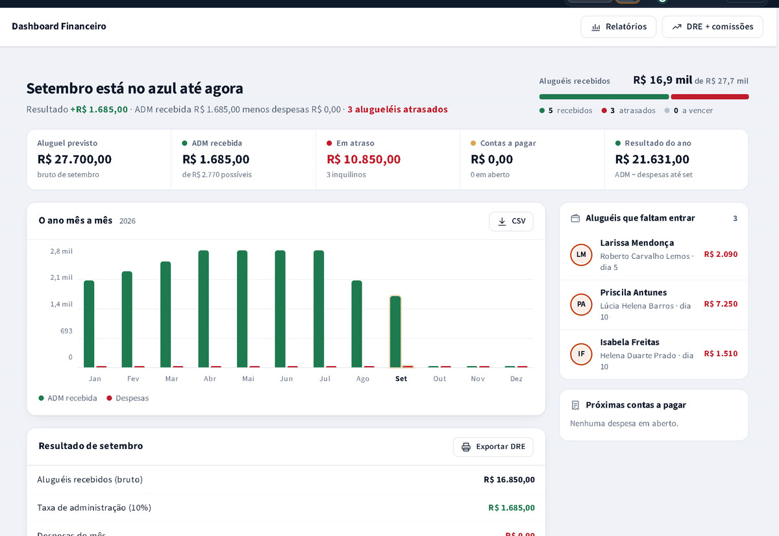
Task: Select the green Fev bar in the chart
Action: [127, 320]
